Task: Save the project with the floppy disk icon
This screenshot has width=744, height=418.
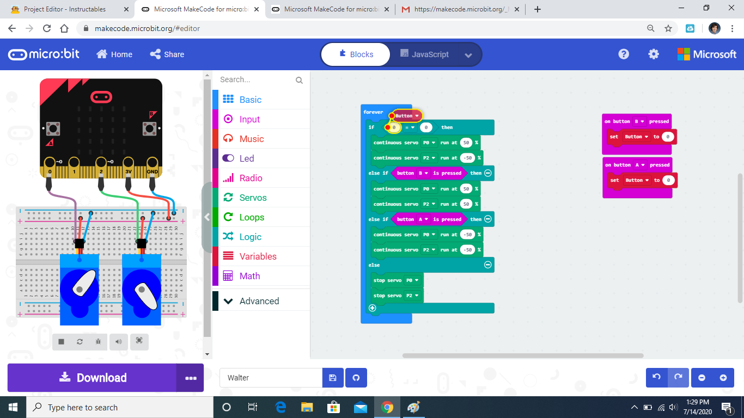Action: (x=333, y=378)
